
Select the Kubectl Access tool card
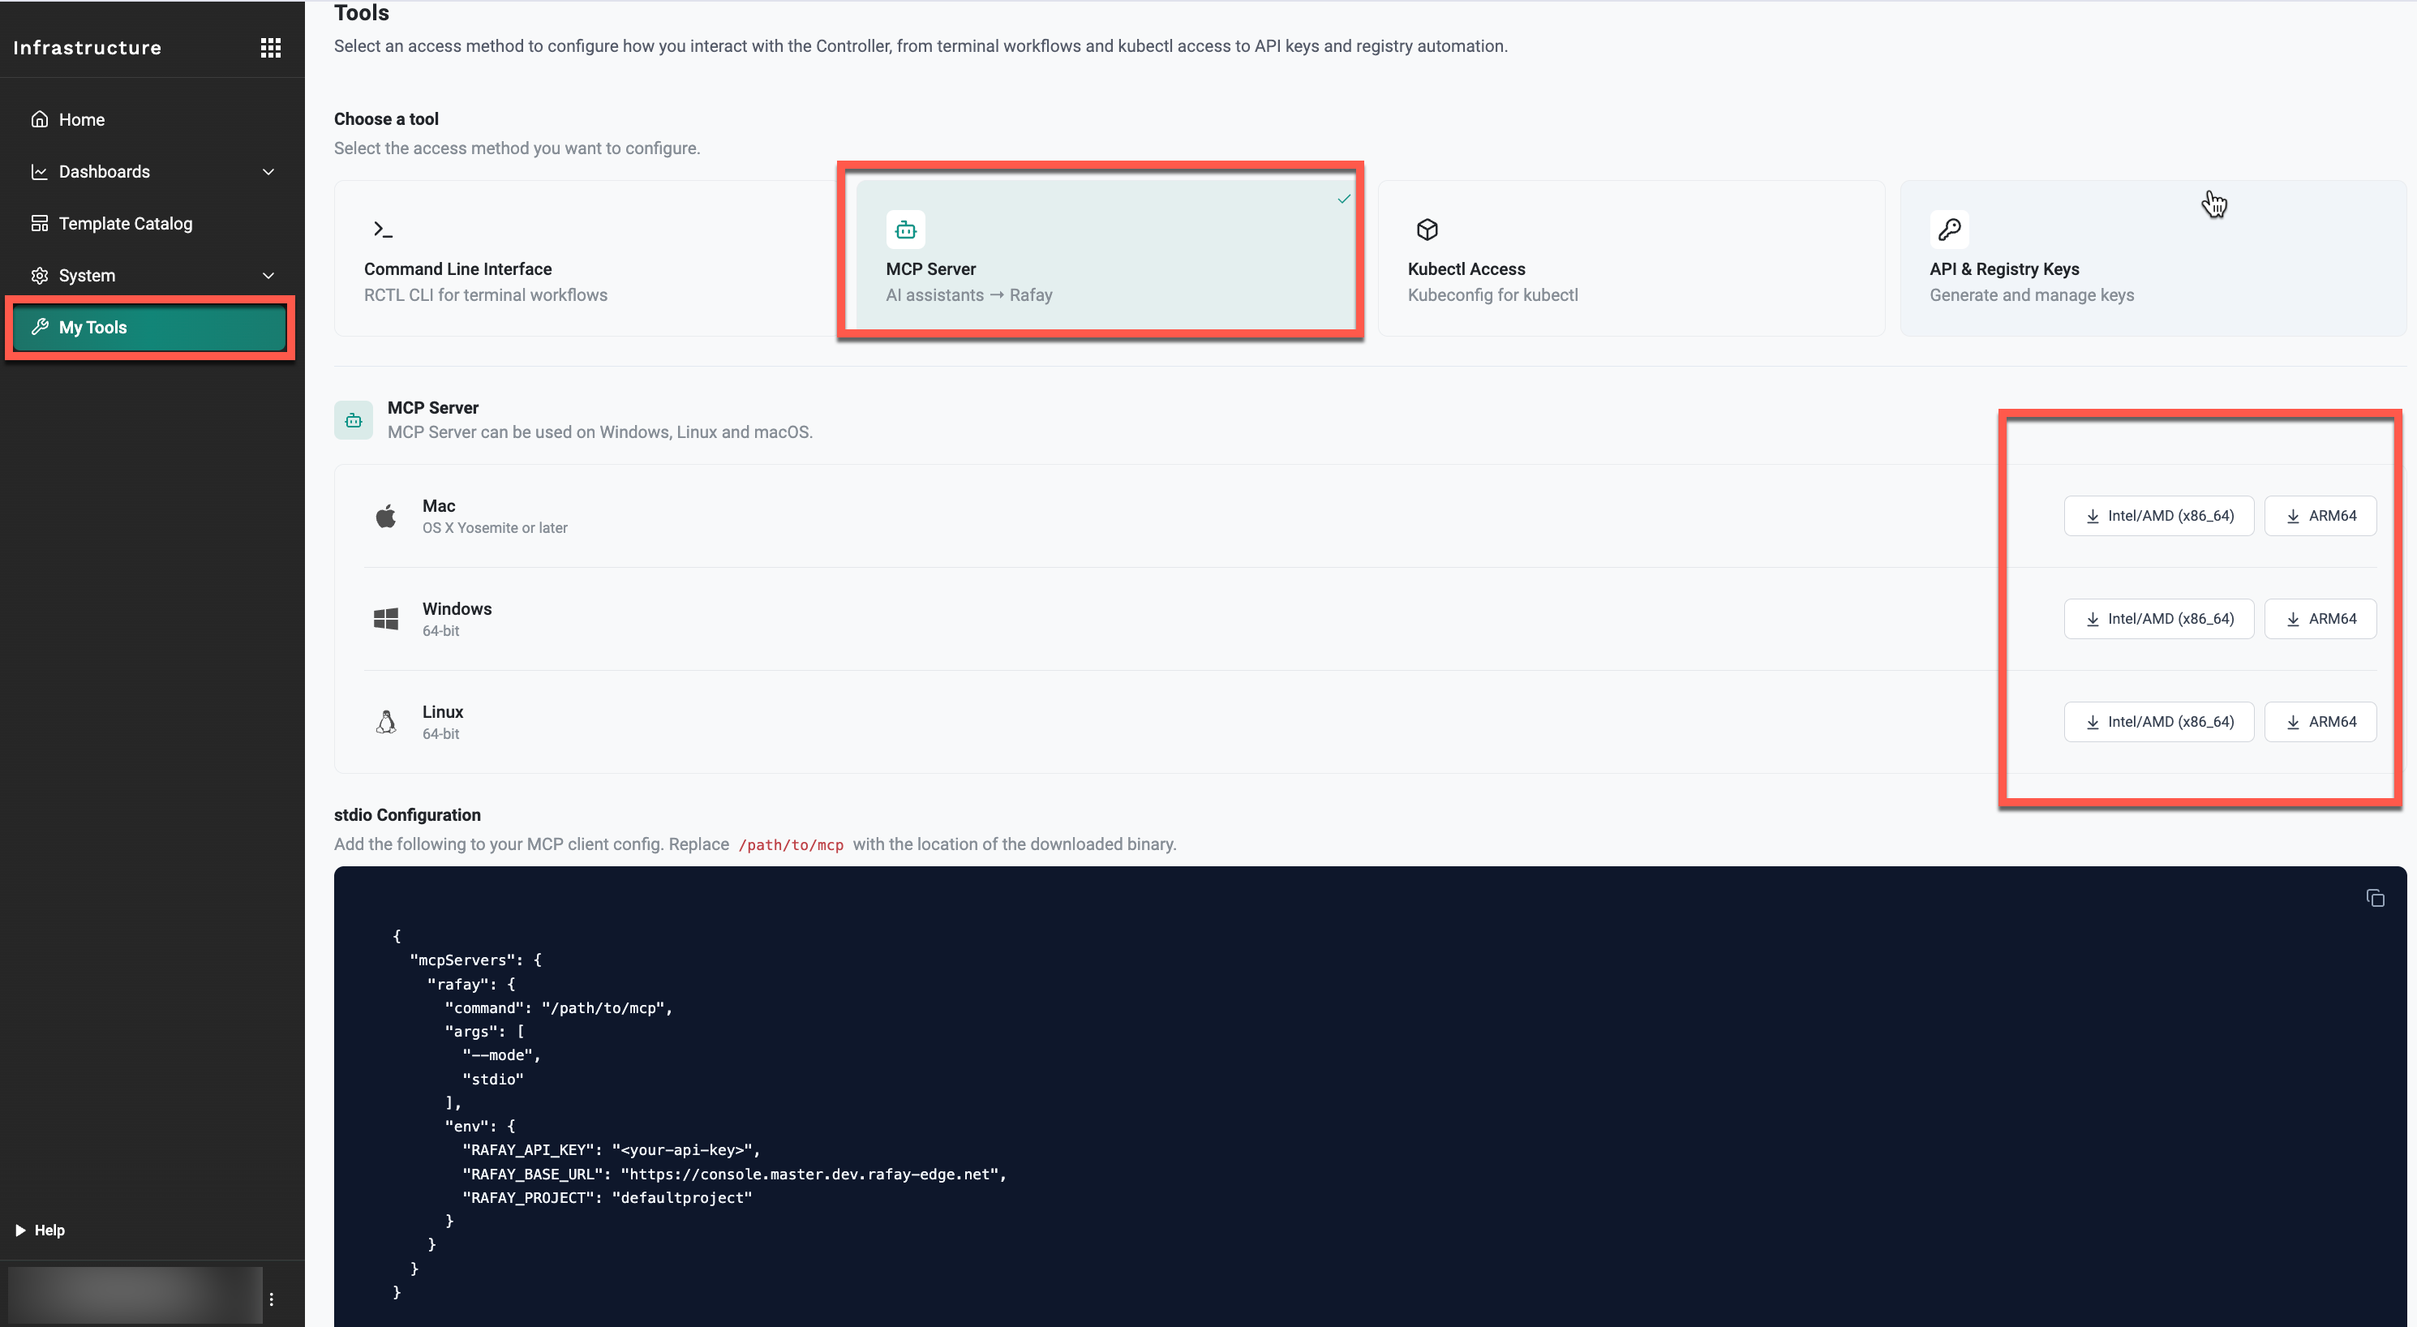(1632, 258)
